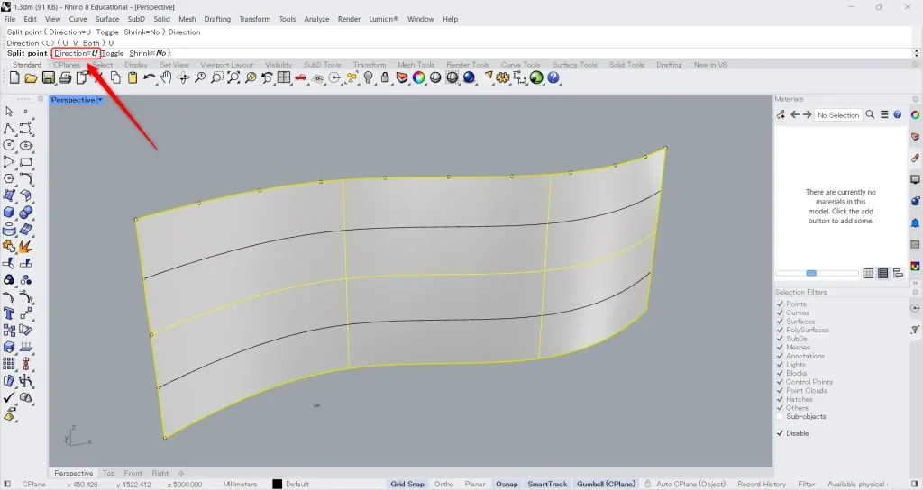Select the Zoom Extents icon

pos(233,77)
